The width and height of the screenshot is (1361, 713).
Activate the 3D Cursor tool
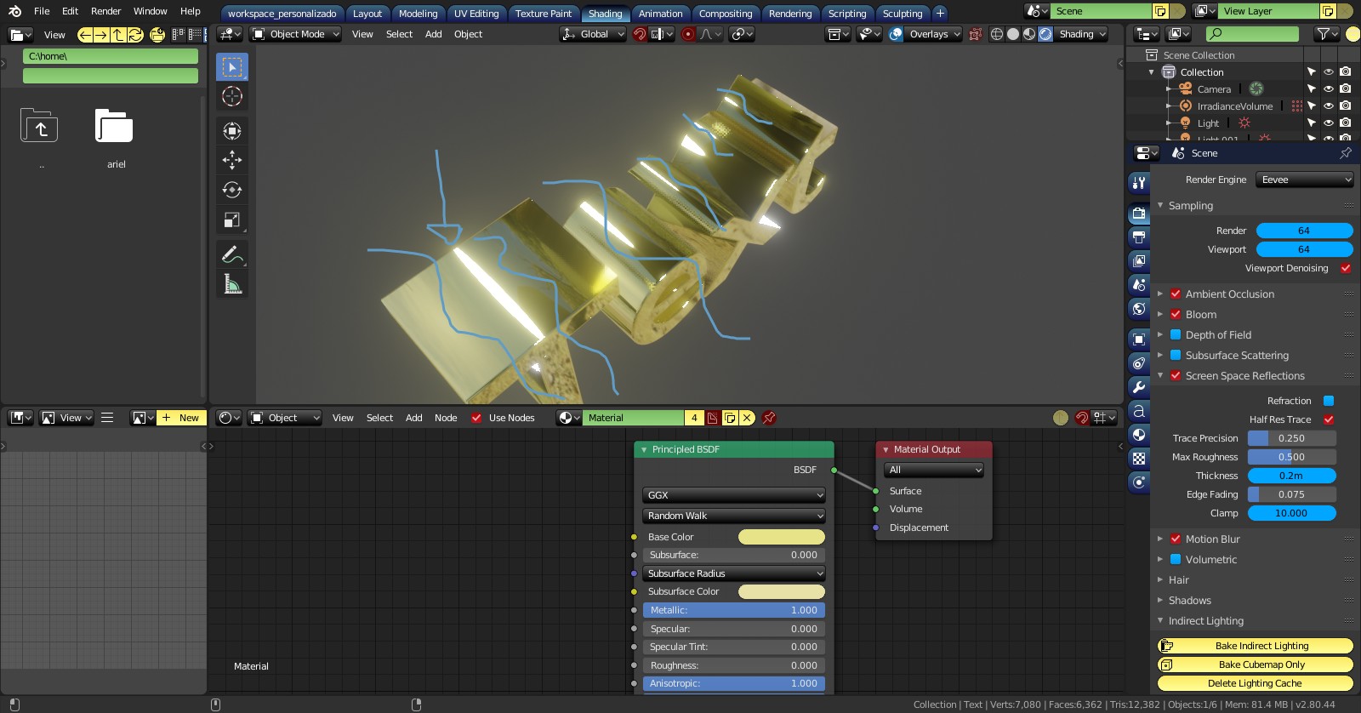click(x=232, y=96)
